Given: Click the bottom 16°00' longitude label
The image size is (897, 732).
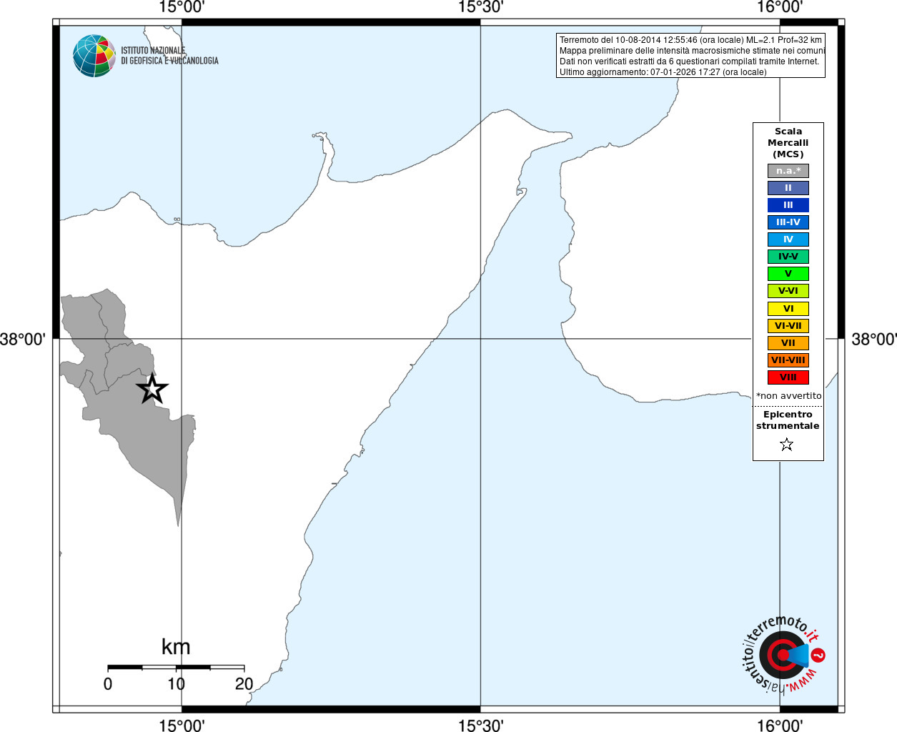Looking at the screenshot, I should 780,726.
